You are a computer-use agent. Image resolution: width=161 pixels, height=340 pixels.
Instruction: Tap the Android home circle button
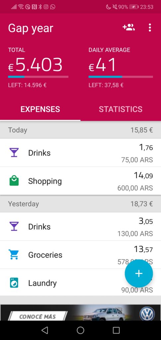point(80,330)
